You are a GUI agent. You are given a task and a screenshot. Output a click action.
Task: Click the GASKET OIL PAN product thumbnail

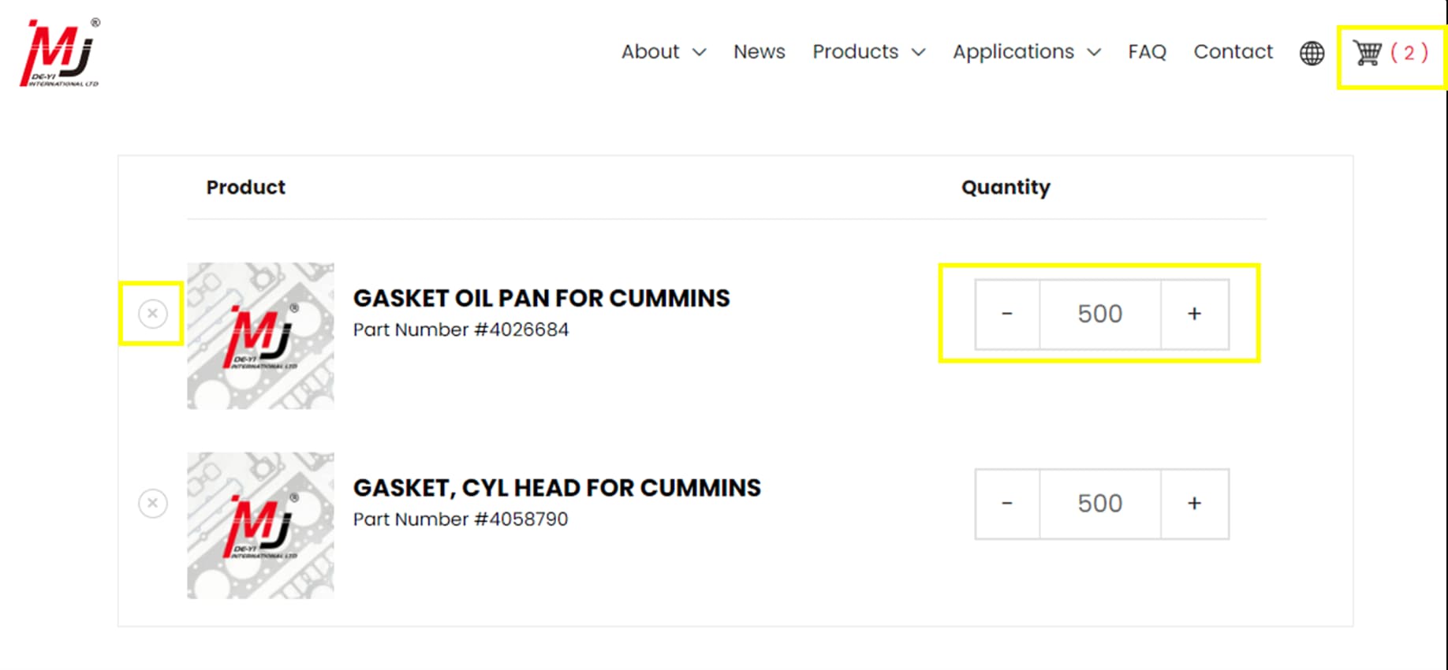click(261, 335)
